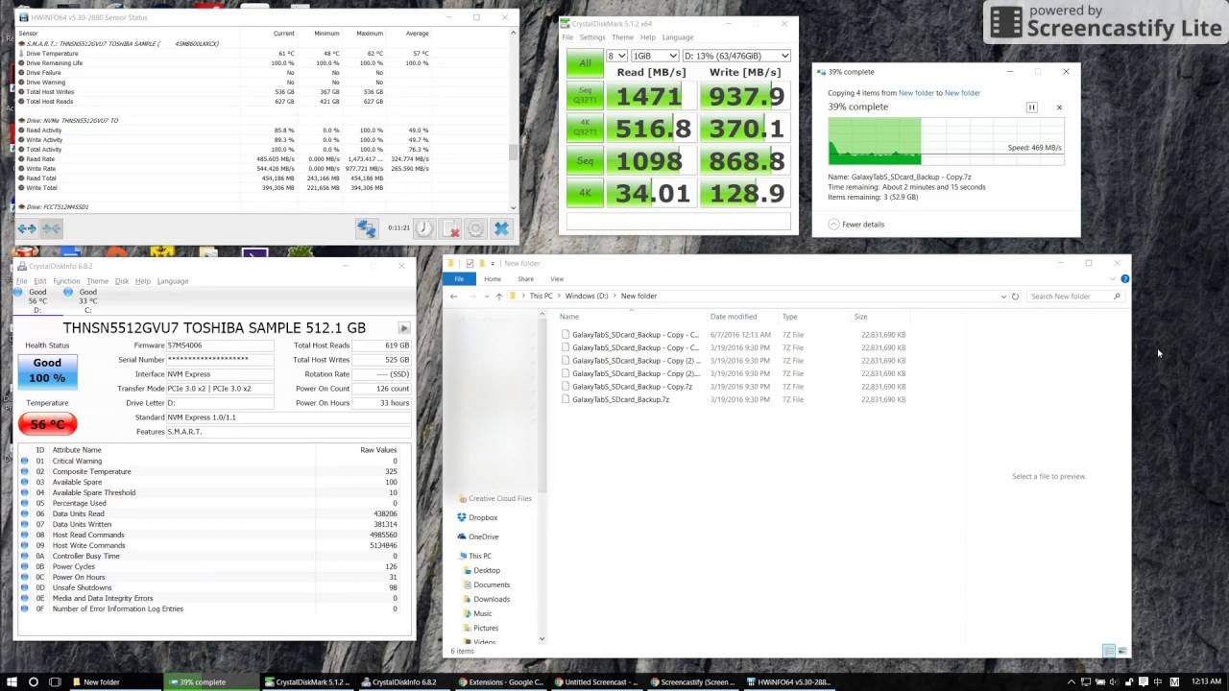Sort files by Date modified column
The image size is (1229, 691).
pos(734,317)
